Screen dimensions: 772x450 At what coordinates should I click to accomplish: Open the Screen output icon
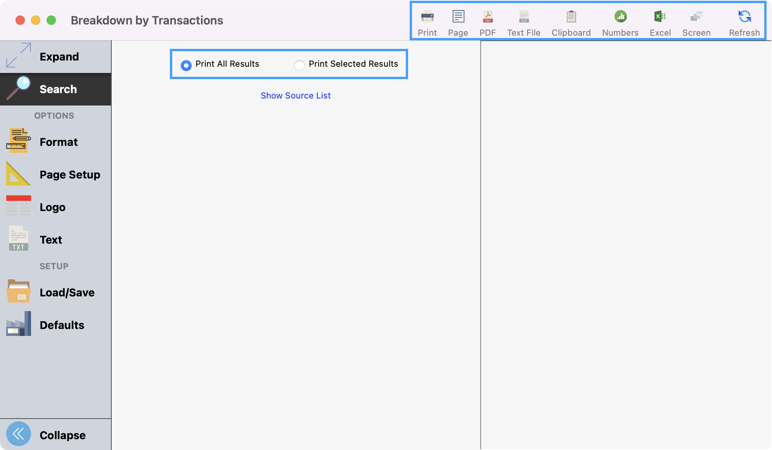696,21
